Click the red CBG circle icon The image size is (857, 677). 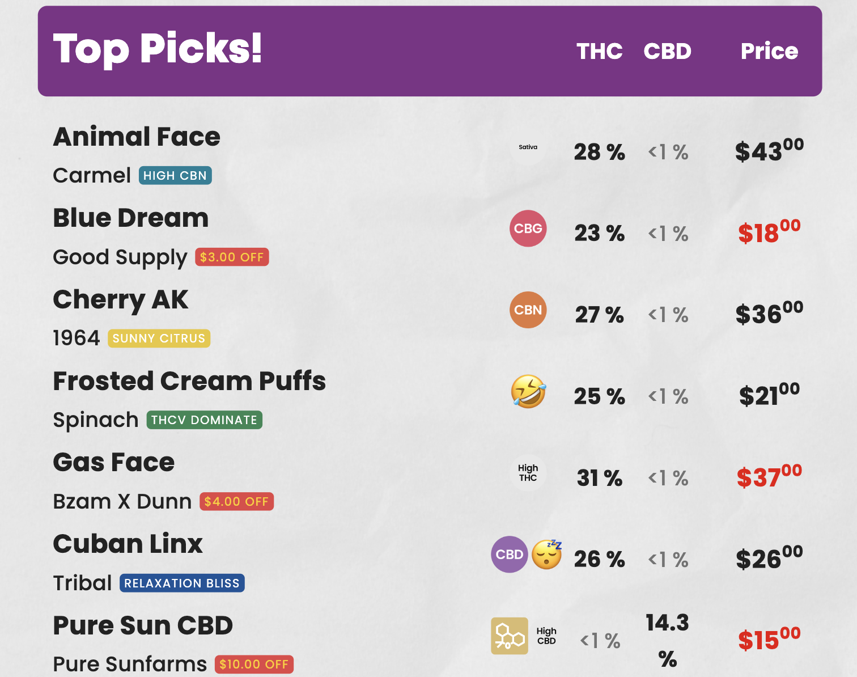pyautogui.click(x=528, y=229)
